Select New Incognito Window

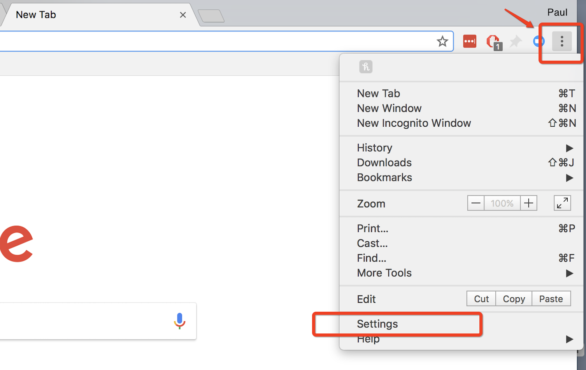(414, 123)
